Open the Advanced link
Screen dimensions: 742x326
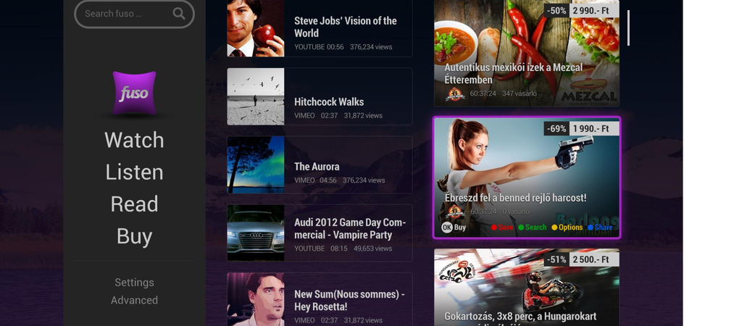[134, 301]
